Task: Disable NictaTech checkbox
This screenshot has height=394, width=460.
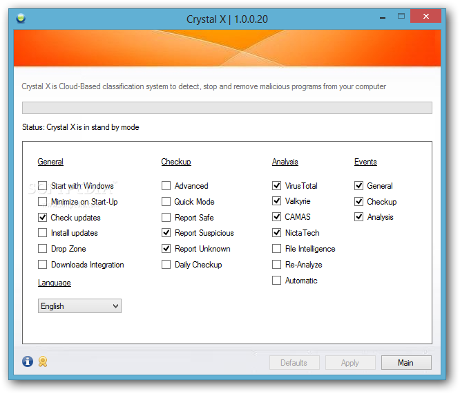Action: click(277, 232)
